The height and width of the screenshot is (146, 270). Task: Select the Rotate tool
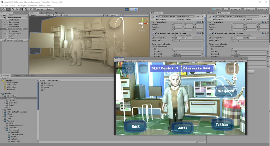point(12,9)
